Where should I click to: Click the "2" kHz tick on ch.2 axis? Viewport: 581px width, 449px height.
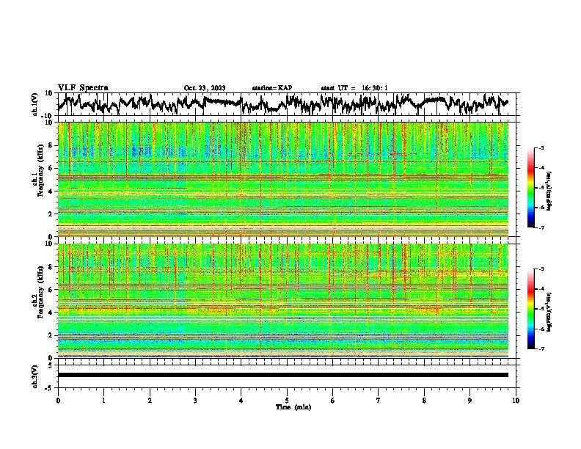pos(51,335)
